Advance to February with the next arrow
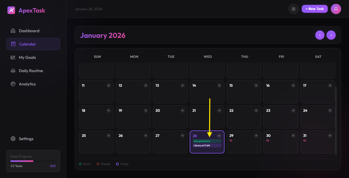This screenshot has height=178, width=349. (331, 35)
